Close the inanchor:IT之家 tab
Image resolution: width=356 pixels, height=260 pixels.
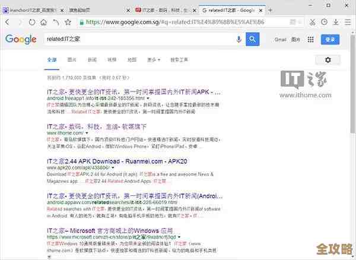coord(62,11)
